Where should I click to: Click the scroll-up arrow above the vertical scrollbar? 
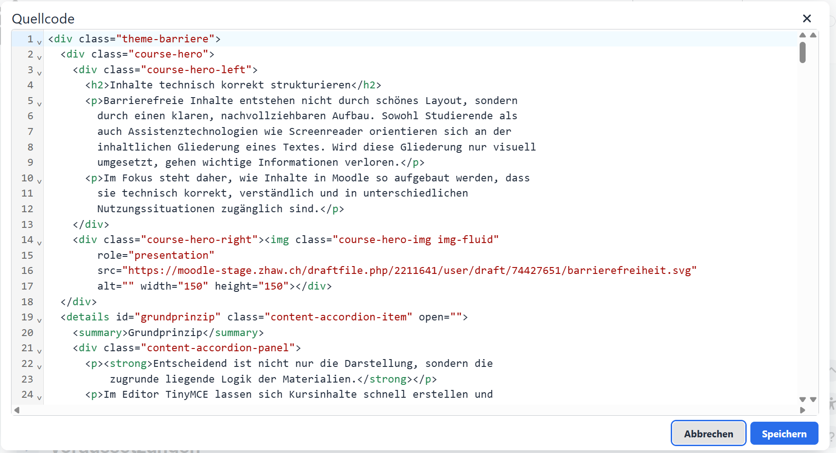click(x=802, y=35)
